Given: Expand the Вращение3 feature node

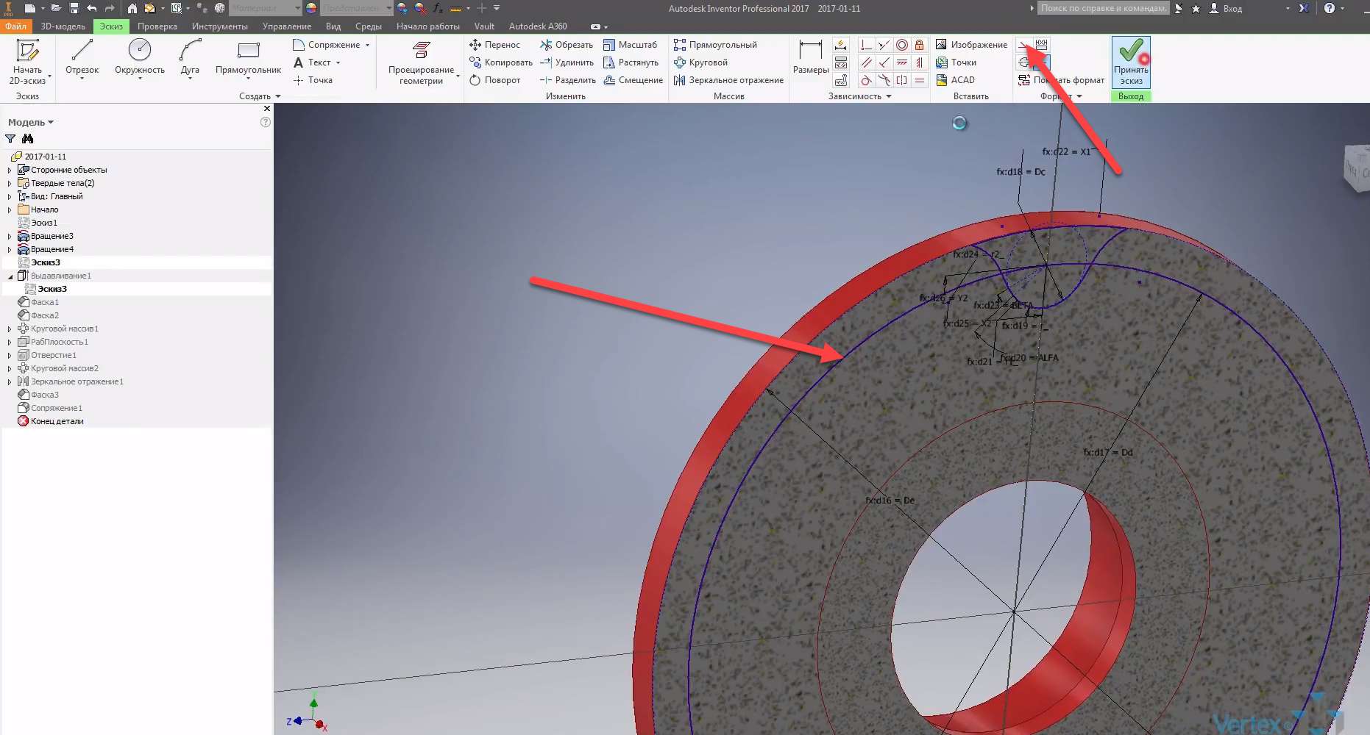Looking at the screenshot, I should [x=10, y=236].
